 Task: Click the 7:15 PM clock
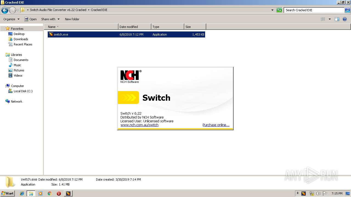[337, 193]
